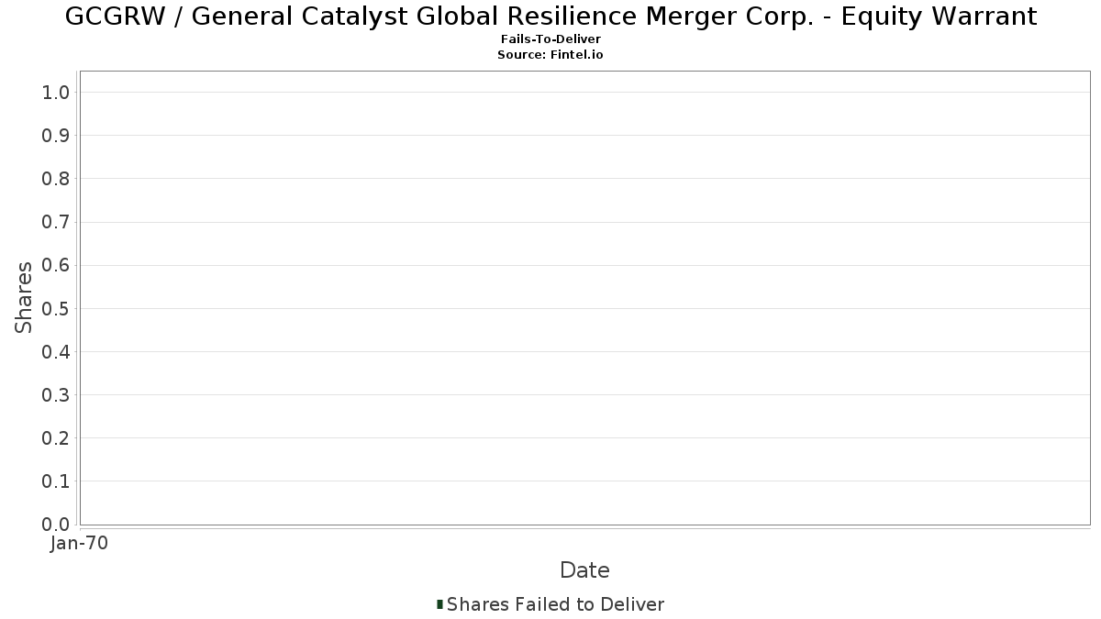
Task: Click the 0.6 y-axis tick label
Action: coord(56,265)
